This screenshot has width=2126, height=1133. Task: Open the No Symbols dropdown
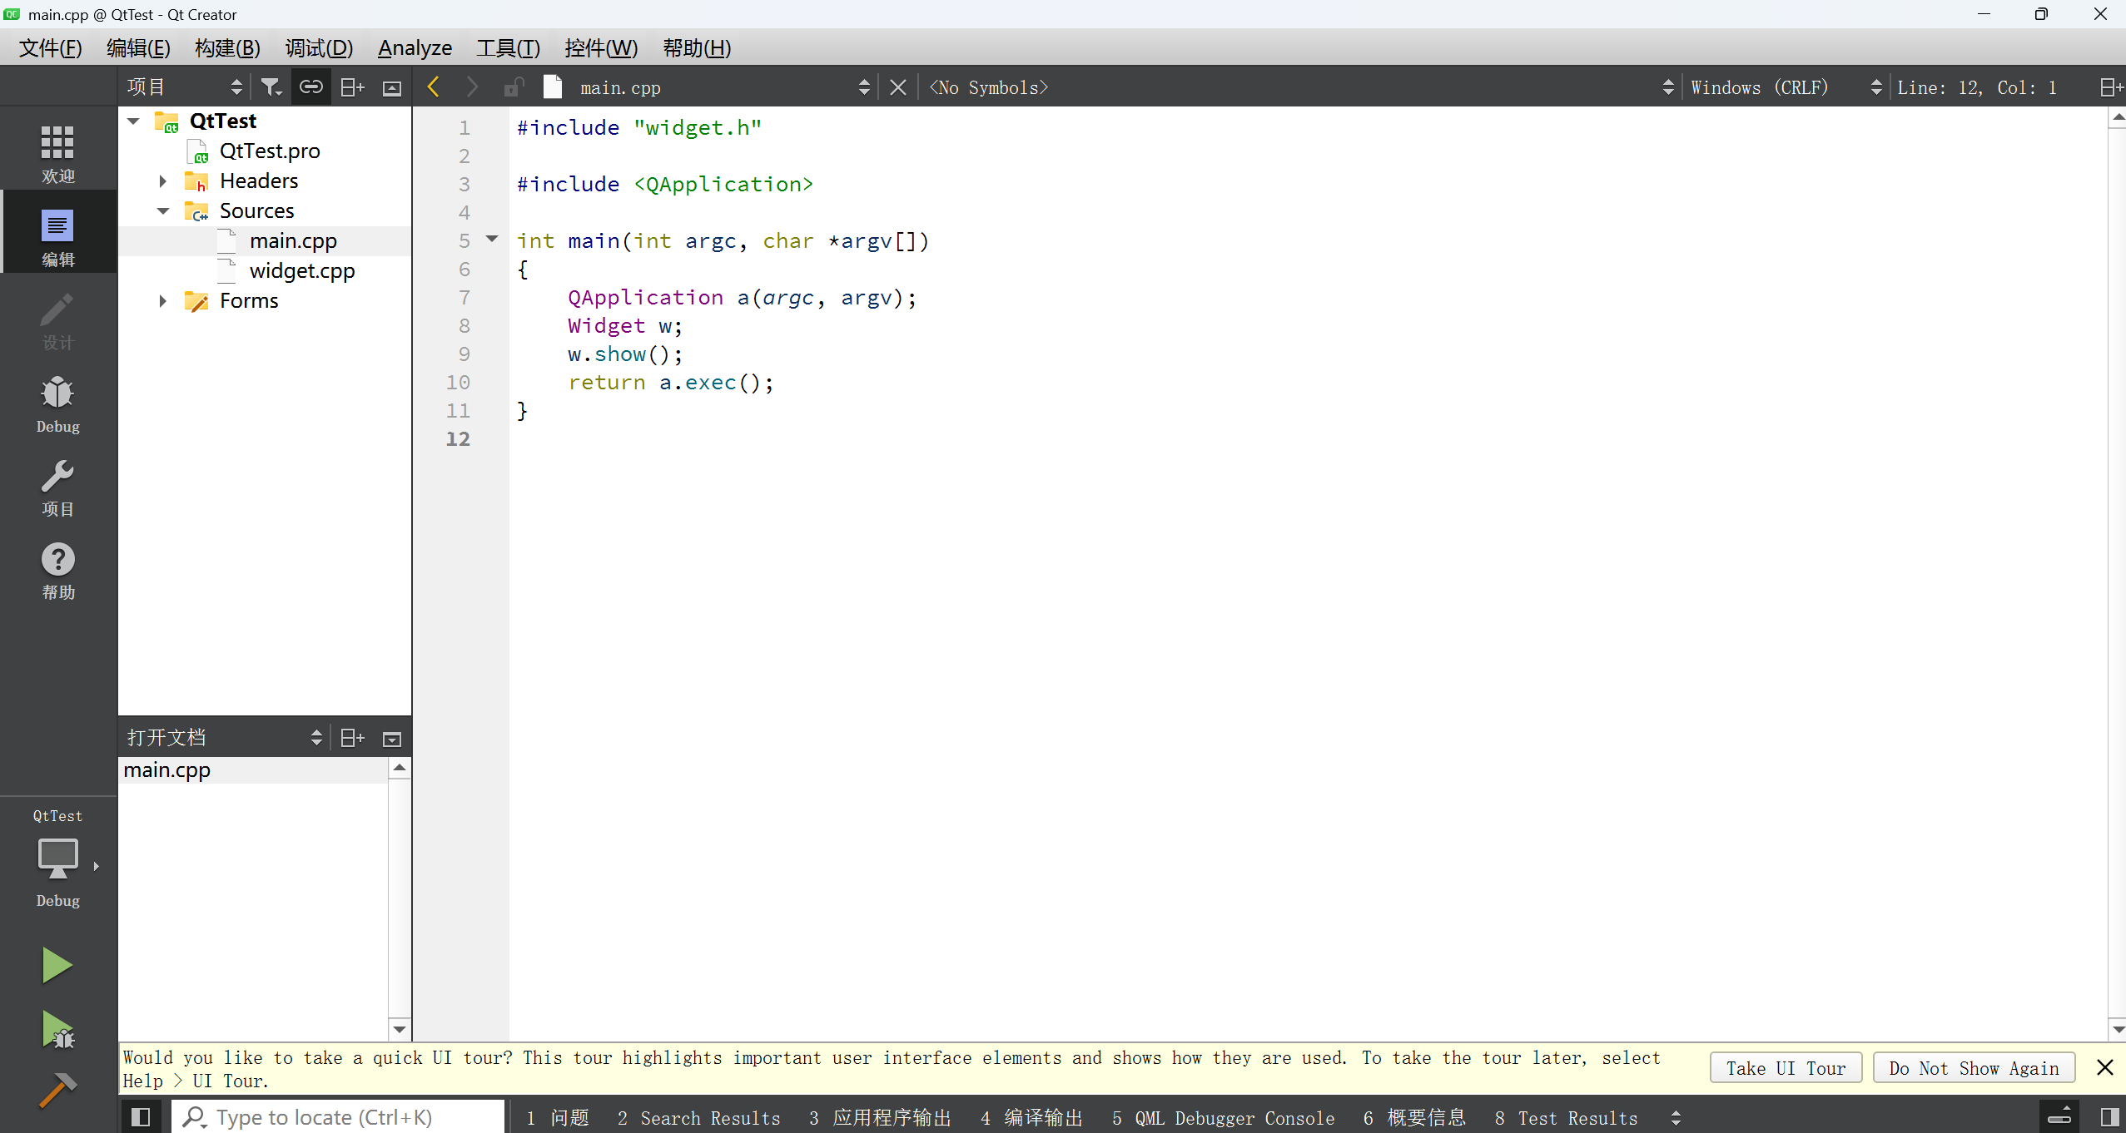coord(1301,87)
